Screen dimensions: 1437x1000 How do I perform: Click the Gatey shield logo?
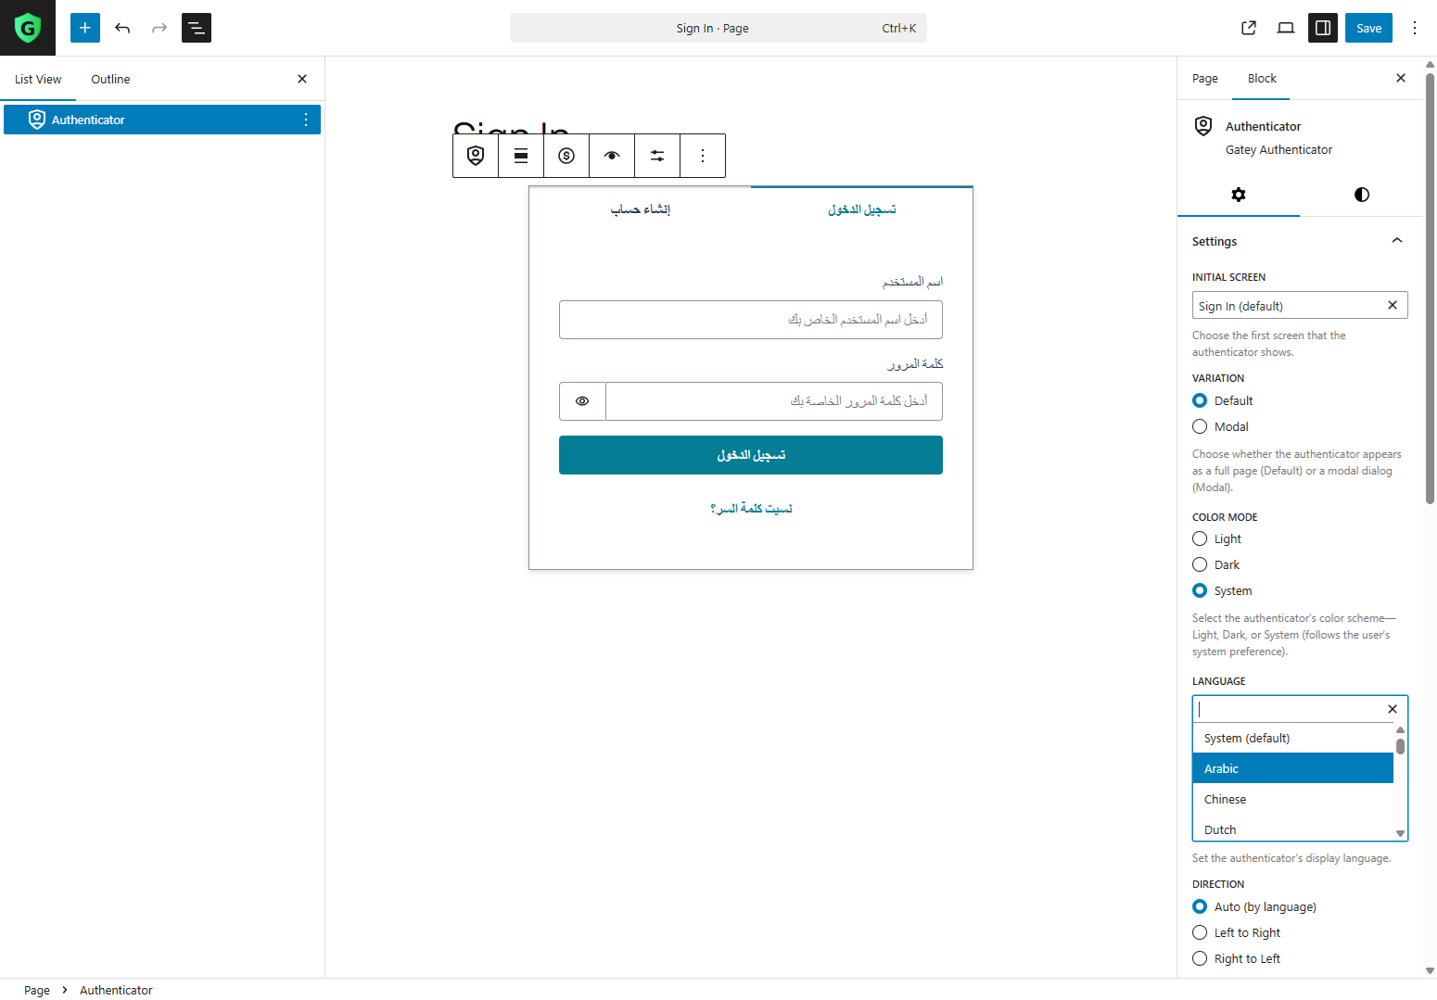coord(28,28)
